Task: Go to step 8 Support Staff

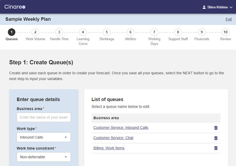Action: 178,32
